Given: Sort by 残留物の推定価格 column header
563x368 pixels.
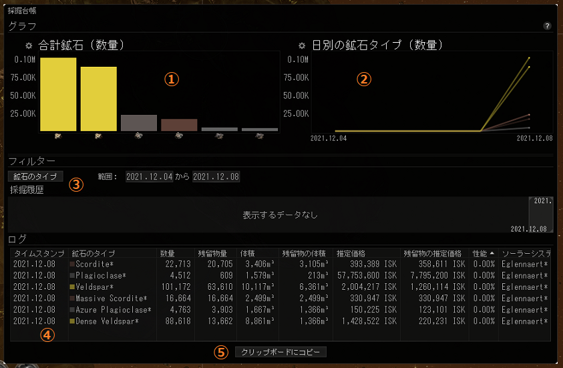Looking at the screenshot, I should pyautogui.click(x=435, y=254).
